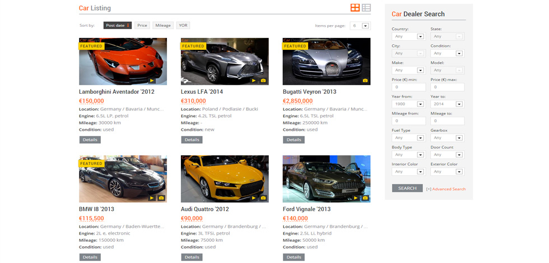This screenshot has width=549, height=263.
Task: Open camera gallery icon on Lexus LFA photo
Action: (263, 80)
